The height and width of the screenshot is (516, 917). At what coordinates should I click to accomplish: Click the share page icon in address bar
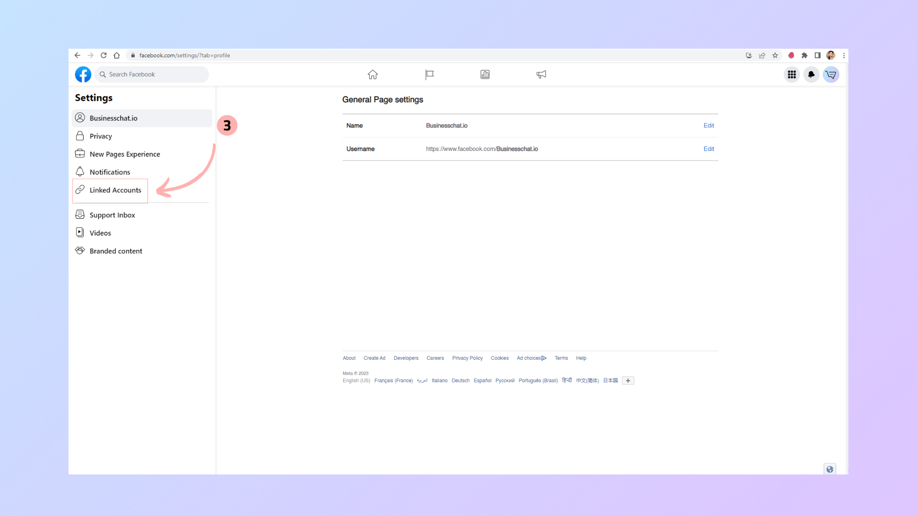(762, 55)
